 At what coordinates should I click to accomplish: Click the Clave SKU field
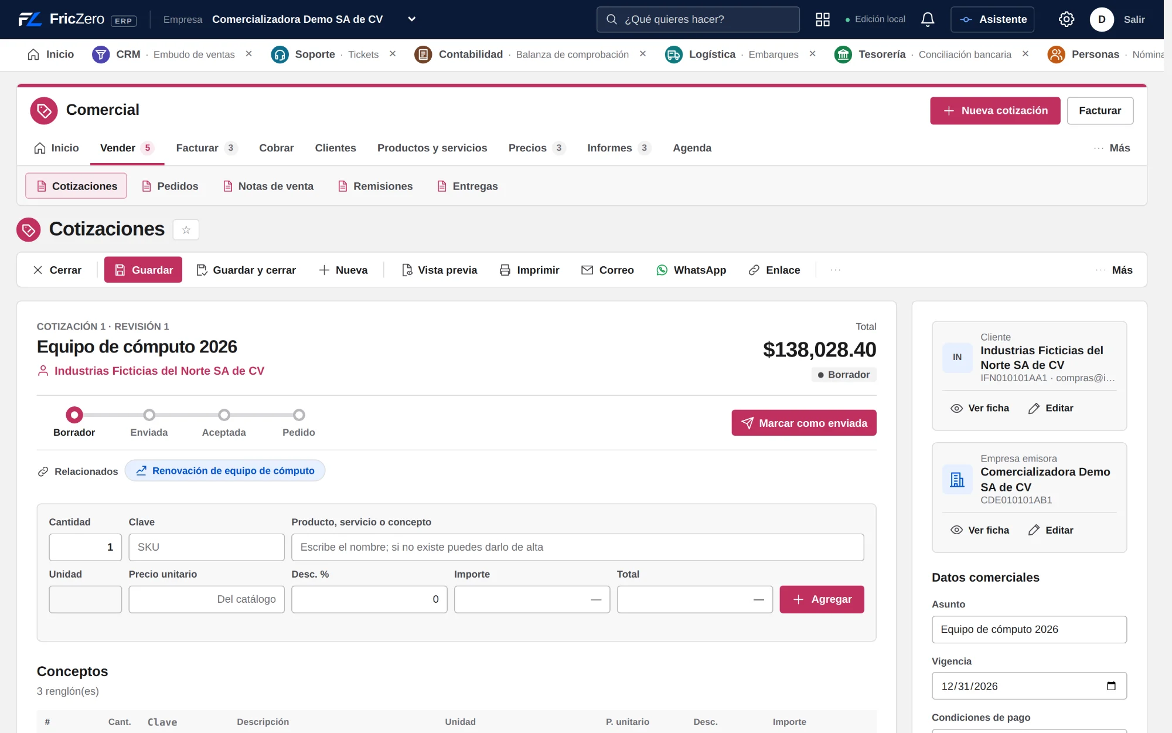pyautogui.click(x=206, y=547)
